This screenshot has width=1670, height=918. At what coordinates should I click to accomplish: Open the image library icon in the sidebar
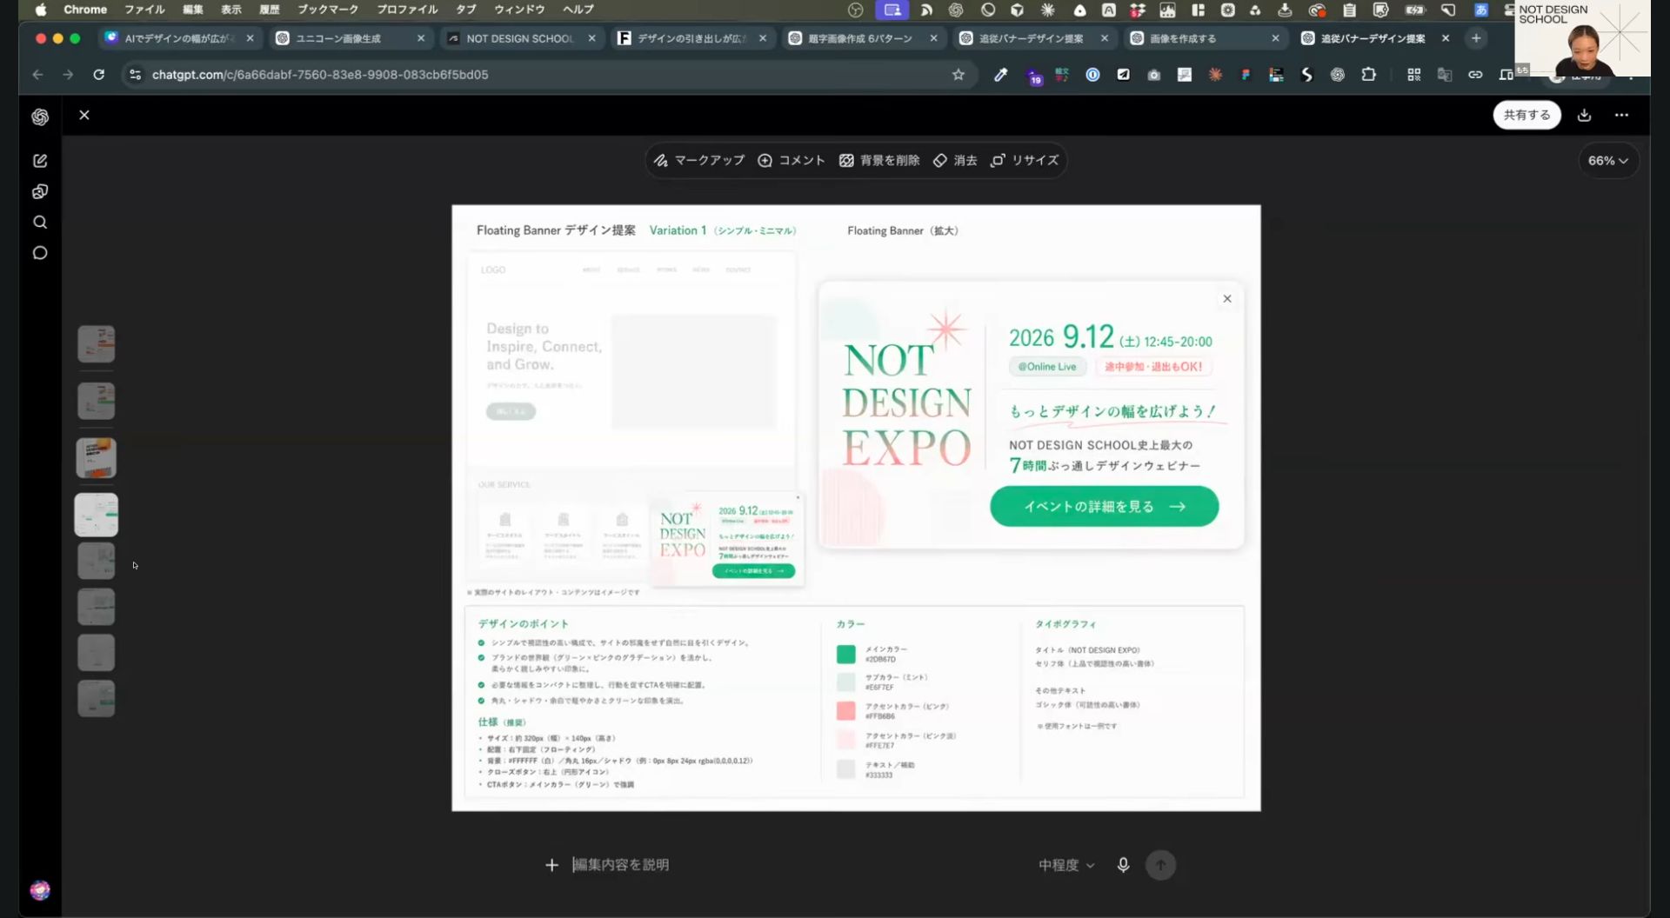pyautogui.click(x=40, y=191)
